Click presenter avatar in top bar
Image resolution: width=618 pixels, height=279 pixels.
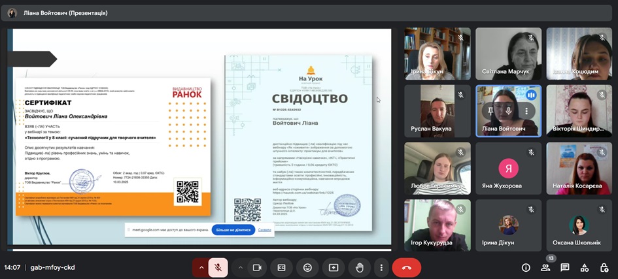coord(12,13)
